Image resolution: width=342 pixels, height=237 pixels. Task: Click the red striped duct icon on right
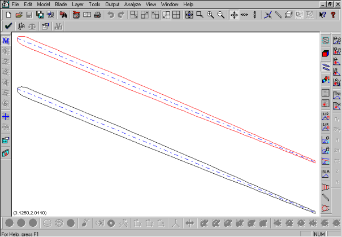pyautogui.click(x=326, y=187)
